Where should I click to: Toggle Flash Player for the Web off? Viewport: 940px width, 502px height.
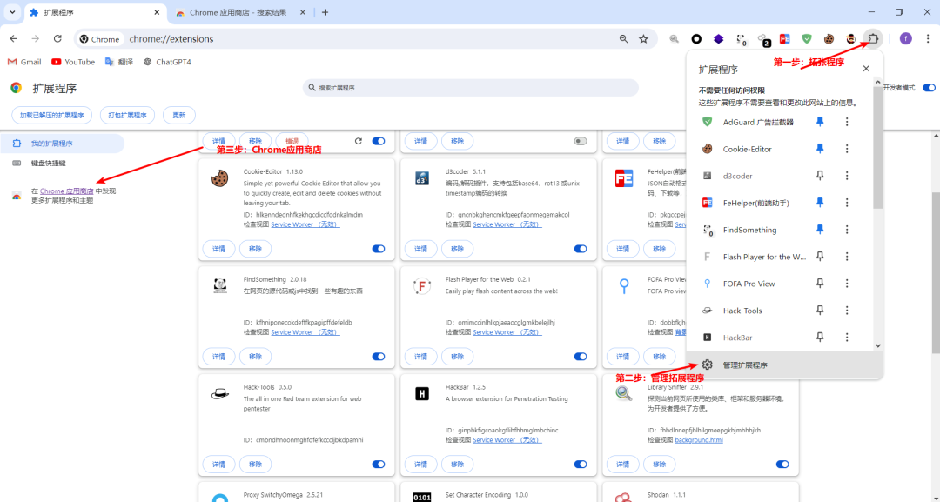[581, 357]
